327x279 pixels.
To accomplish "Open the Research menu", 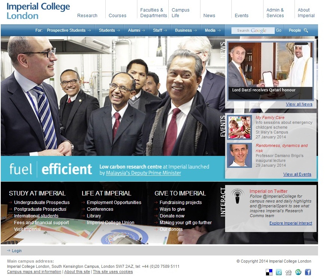I will (87, 16).
